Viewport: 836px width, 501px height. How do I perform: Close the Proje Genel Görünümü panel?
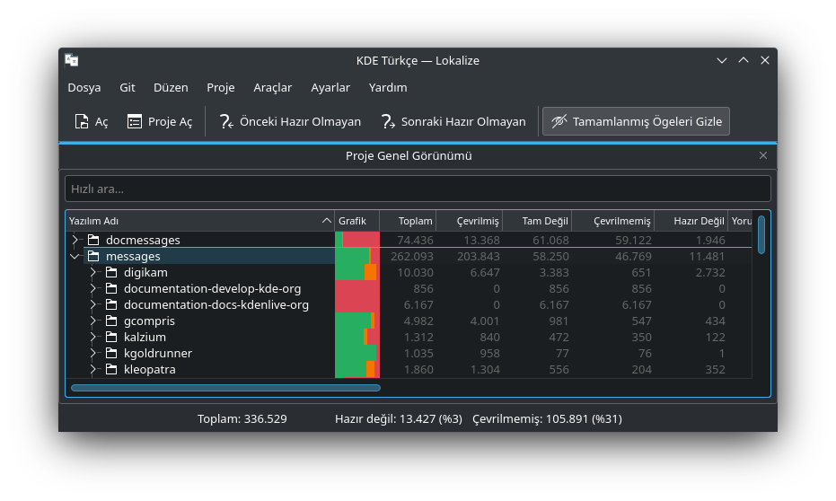pyautogui.click(x=763, y=155)
